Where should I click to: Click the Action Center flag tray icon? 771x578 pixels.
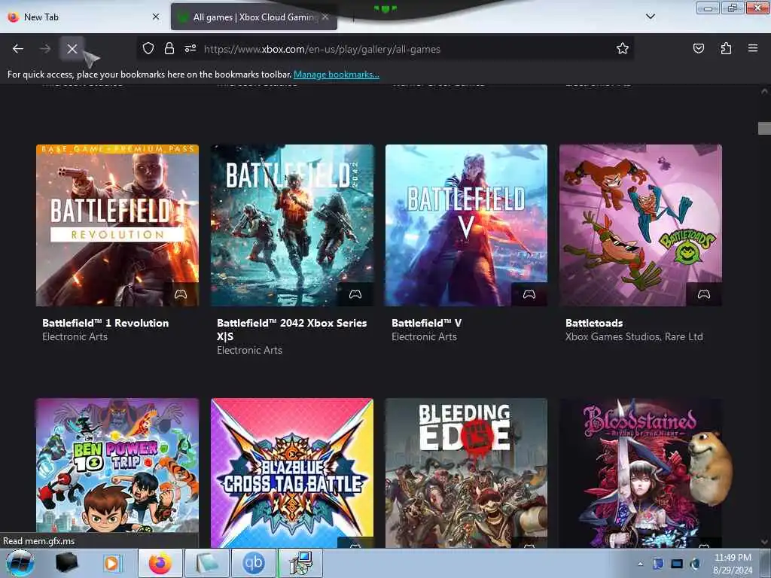coord(658,564)
